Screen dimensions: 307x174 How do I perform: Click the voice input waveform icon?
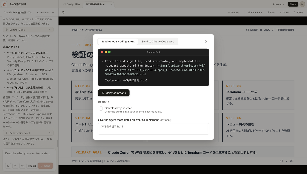coord(22,166)
